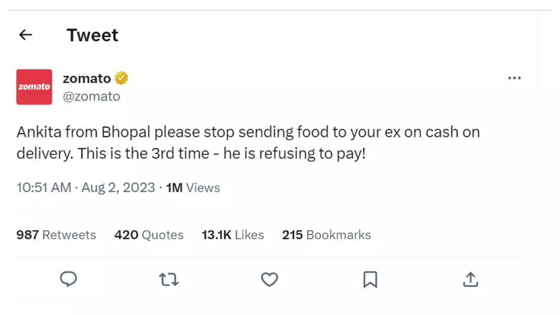Click the Aug 2, 2023 timestamp
Viewport: 560px width, 315px height.
coord(118,188)
